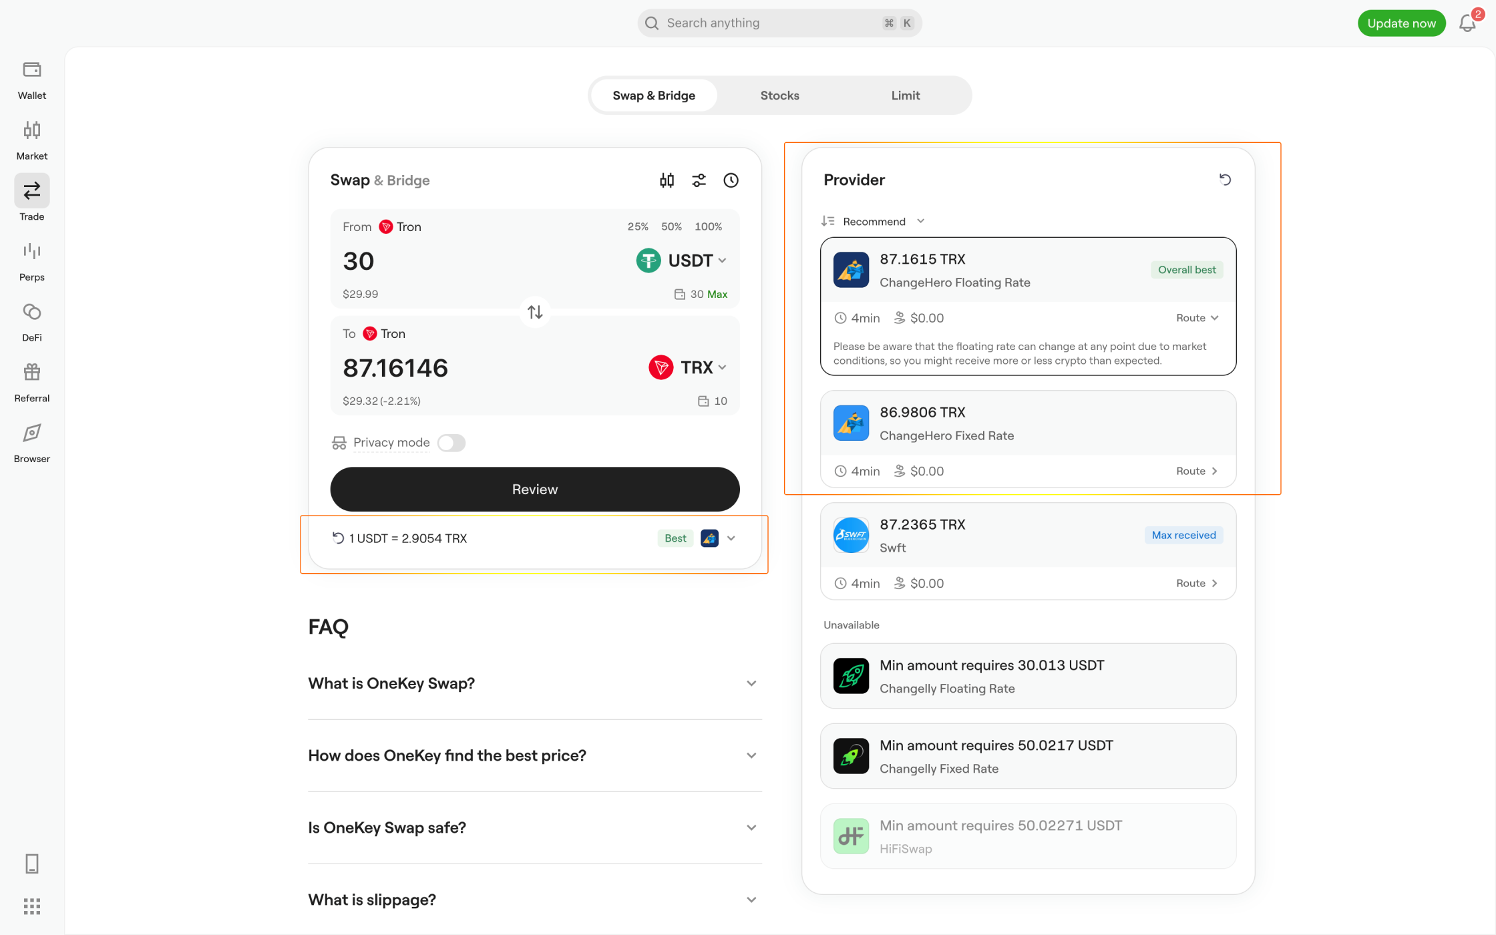Image resolution: width=1496 pixels, height=935 pixels.
Task: Open swap history clock icon
Action: [x=731, y=180]
